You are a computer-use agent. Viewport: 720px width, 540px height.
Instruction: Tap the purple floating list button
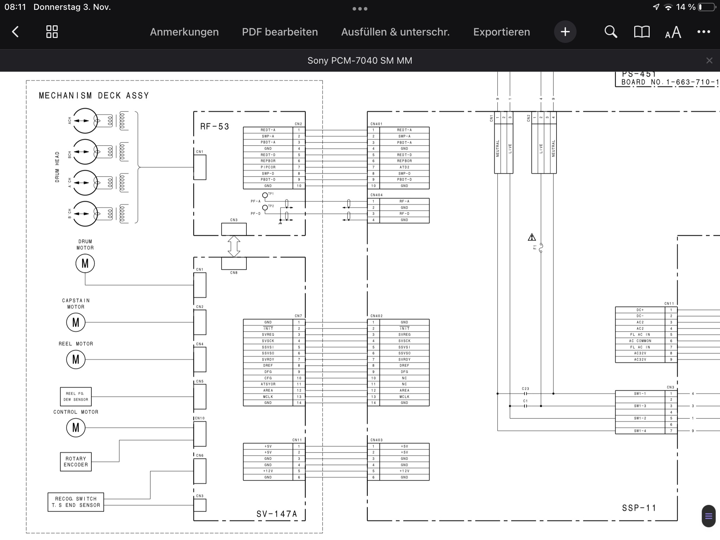[x=708, y=516]
